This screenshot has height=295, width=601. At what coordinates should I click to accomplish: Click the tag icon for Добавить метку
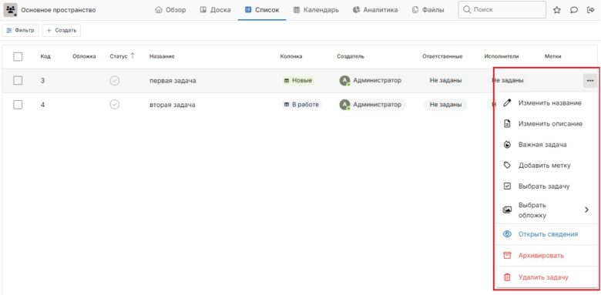tap(507, 165)
